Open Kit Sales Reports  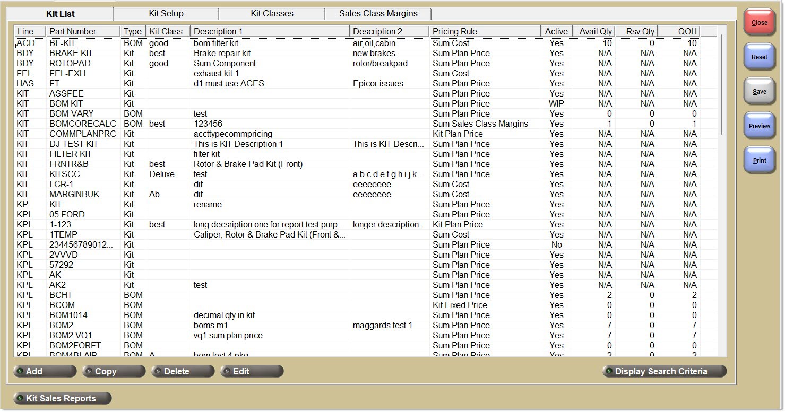[62, 398]
